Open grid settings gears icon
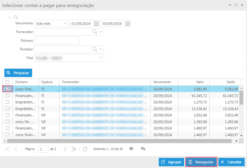The image size is (247, 168). click(x=143, y=149)
